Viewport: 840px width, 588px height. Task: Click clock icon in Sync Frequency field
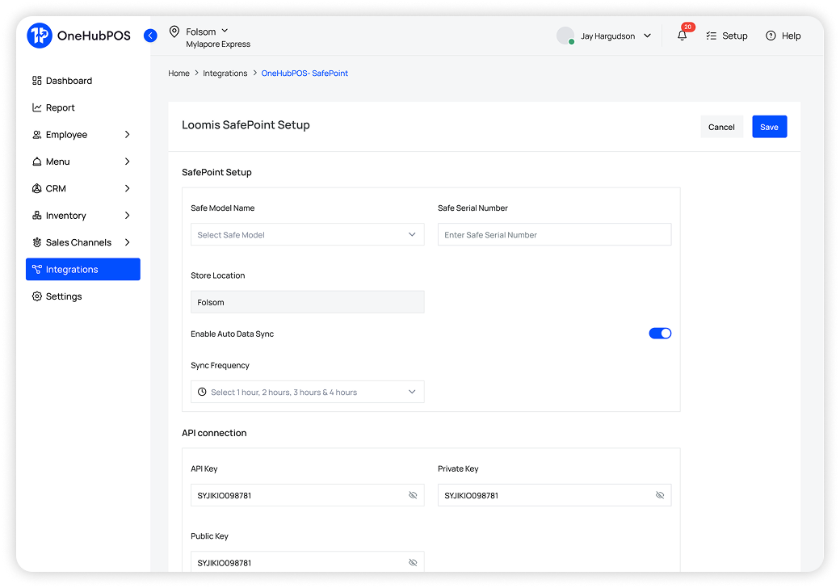coord(202,392)
